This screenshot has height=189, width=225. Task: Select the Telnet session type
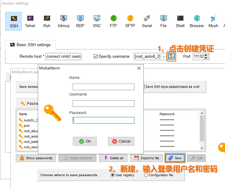(x=30, y=21)
